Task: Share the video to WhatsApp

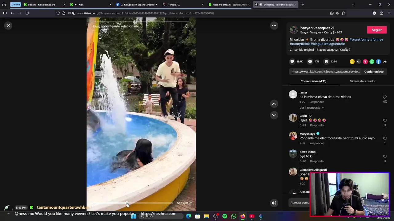Action: click(x=372, y=62)
